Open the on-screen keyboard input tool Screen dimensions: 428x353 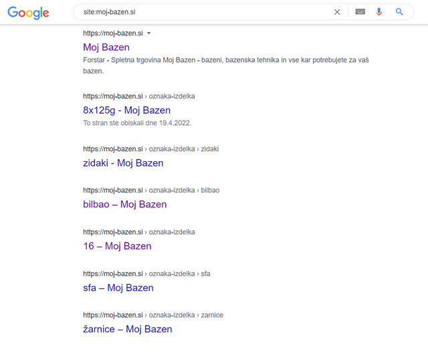(360, 12)
